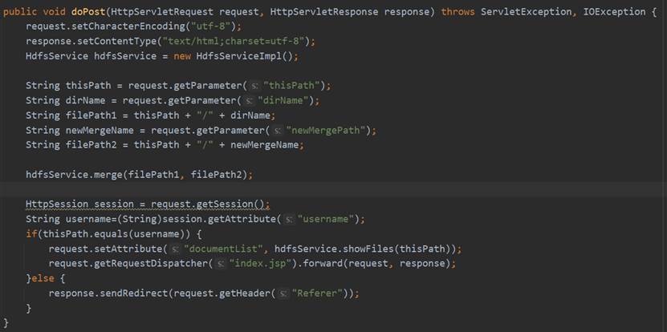This screenshot has width=667, height=332.
Task: Click parameter hint before "Referer"
Action: (283, 293)
